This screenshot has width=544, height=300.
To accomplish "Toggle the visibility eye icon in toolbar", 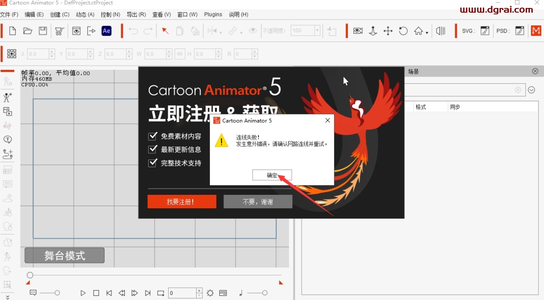I will 253,31.
